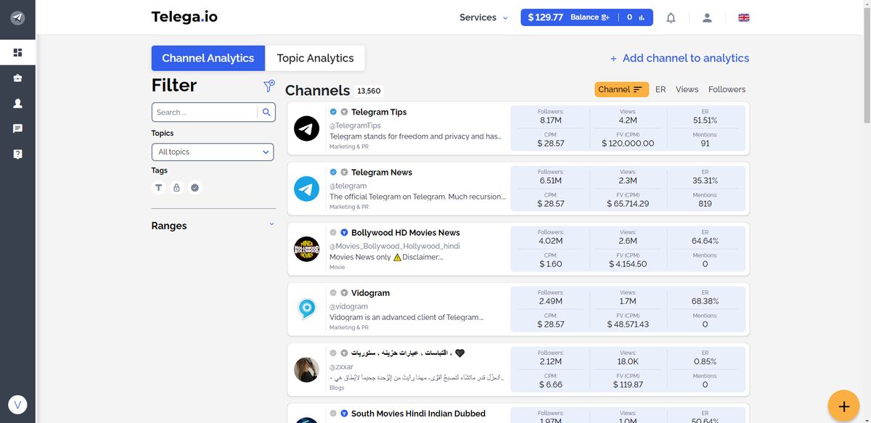Screen dimensions: 871x423
Task: Click the search magnifier icon
Action: (266, 112)
